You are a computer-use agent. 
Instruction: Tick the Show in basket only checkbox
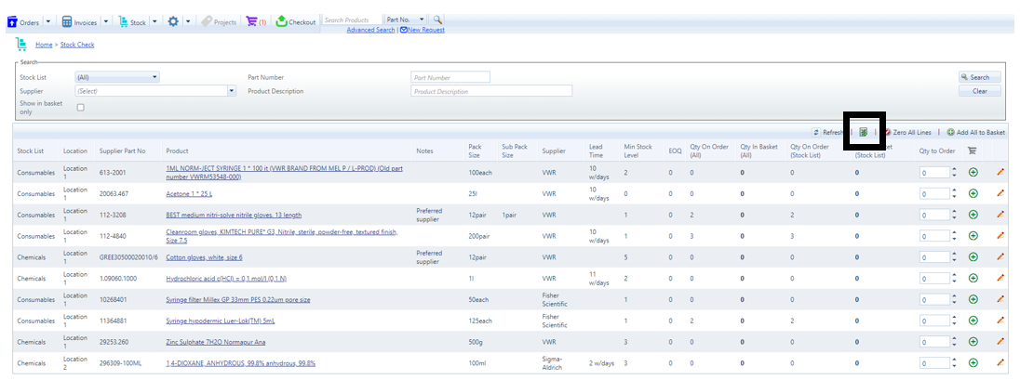[x=81, y=107]
